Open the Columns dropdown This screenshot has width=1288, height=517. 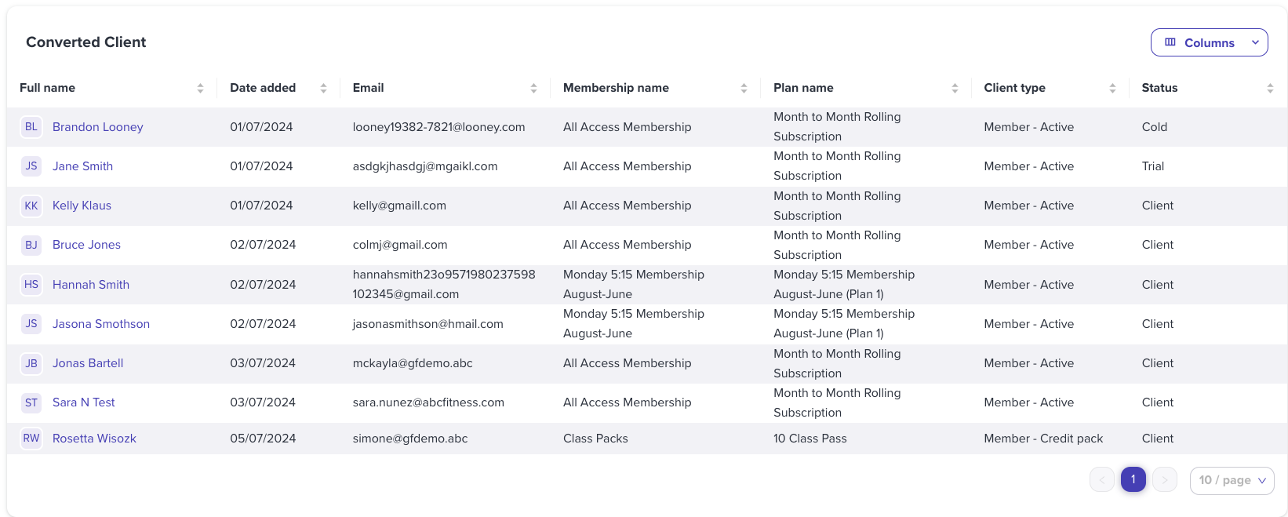(1209, 42)
